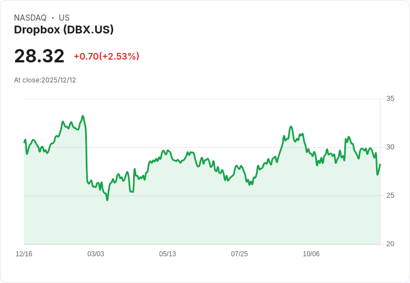This screenshot has width=410, height=283.
Task: Click the 03/03 date axis label
Action: (96, 254)
